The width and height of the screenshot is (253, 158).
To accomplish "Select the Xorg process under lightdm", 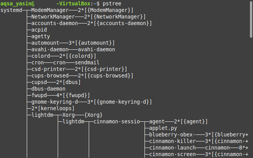I will click(x=70, y=115).
